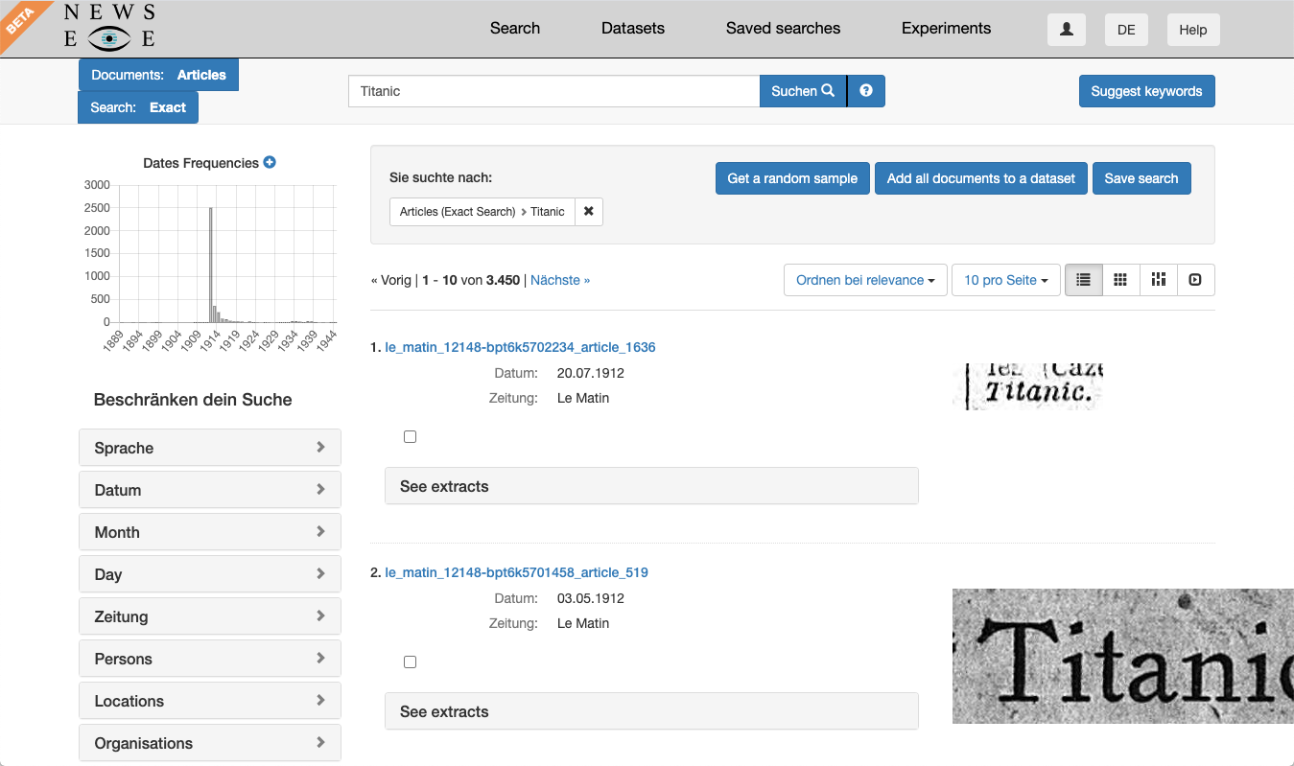1294x766 pixels.
Task: Open the Search menu item
Action: [515, 29]
